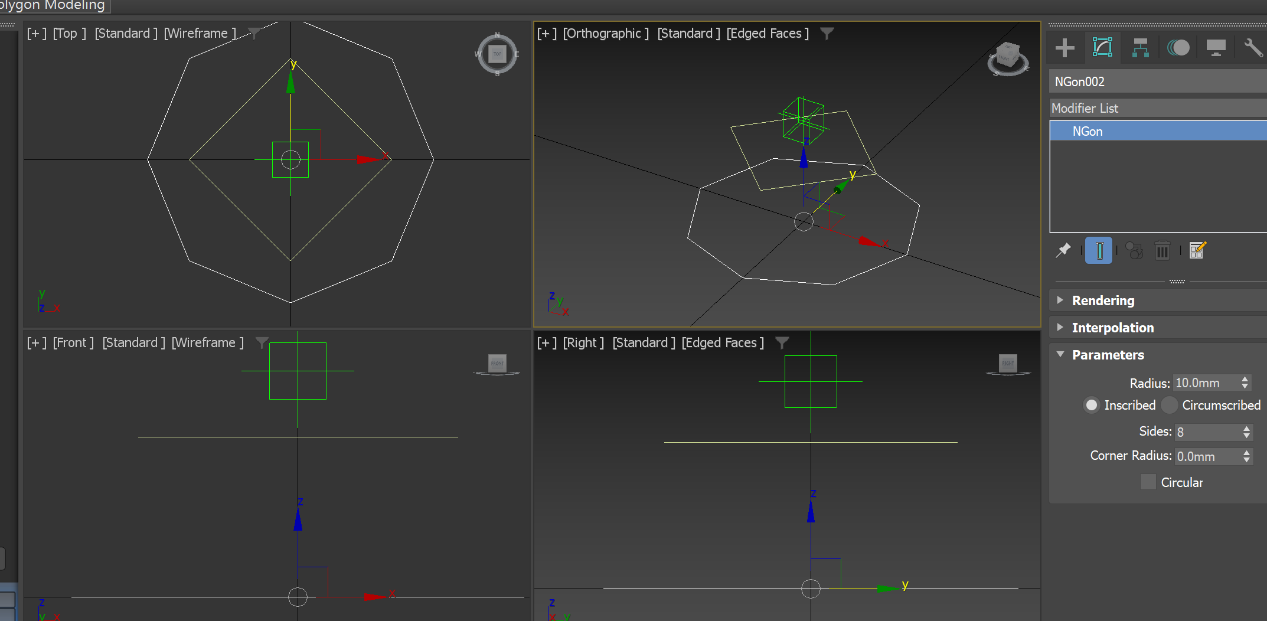The height and width of the screenshot is (621, 1267).
Task: Open the Create panel
Action: coord(1064,48)
